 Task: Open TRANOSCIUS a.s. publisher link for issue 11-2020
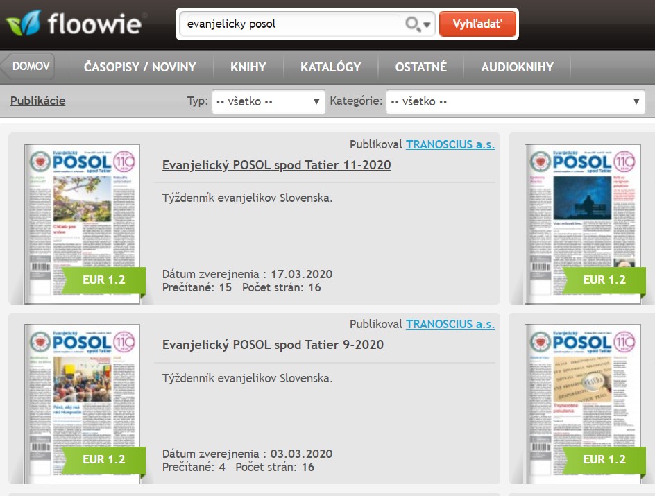[450, 144]
